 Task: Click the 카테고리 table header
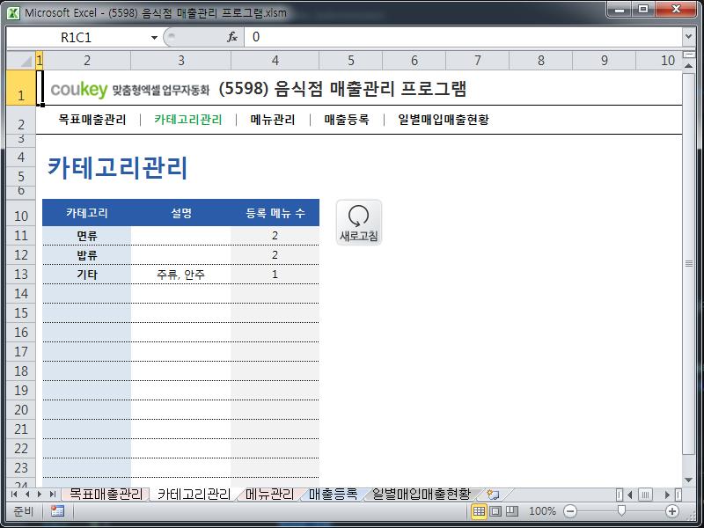(86, 213)
